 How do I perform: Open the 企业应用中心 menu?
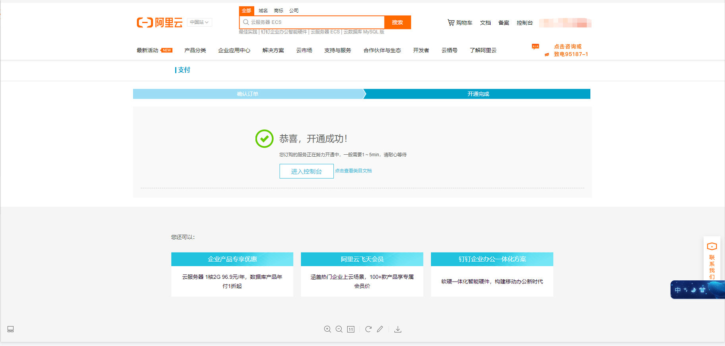tap(234, 50)
